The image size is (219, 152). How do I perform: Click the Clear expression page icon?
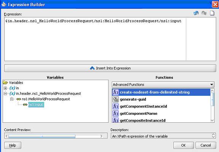tap(212, 13)
